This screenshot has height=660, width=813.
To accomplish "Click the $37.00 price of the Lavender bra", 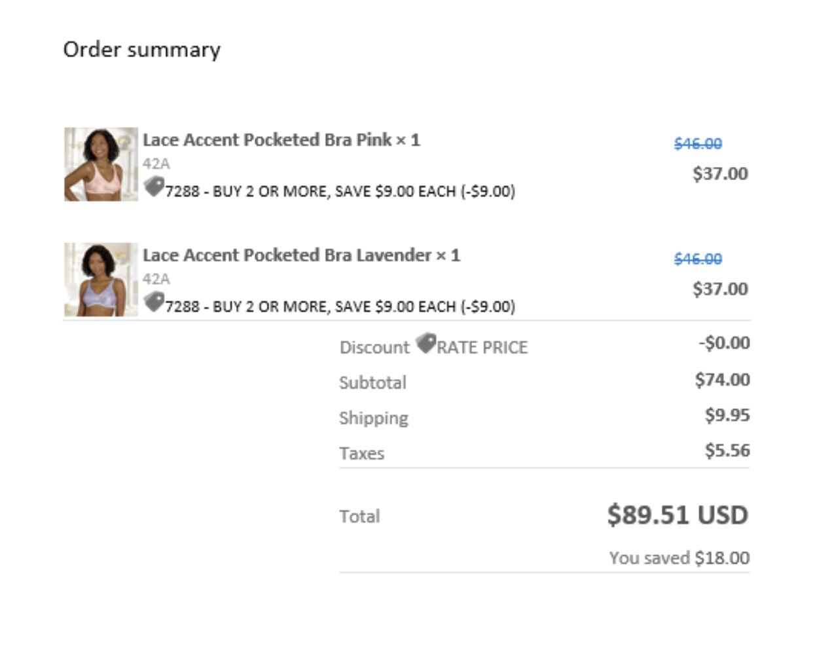I will point(720,289).
